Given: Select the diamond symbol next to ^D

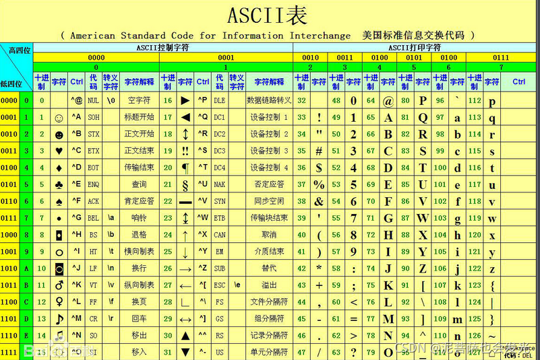Looking at the screenshot, I should pyautogui.click(x=59, y=168).
